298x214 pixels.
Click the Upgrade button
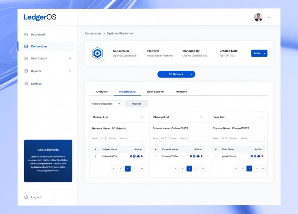coord(137,104)
